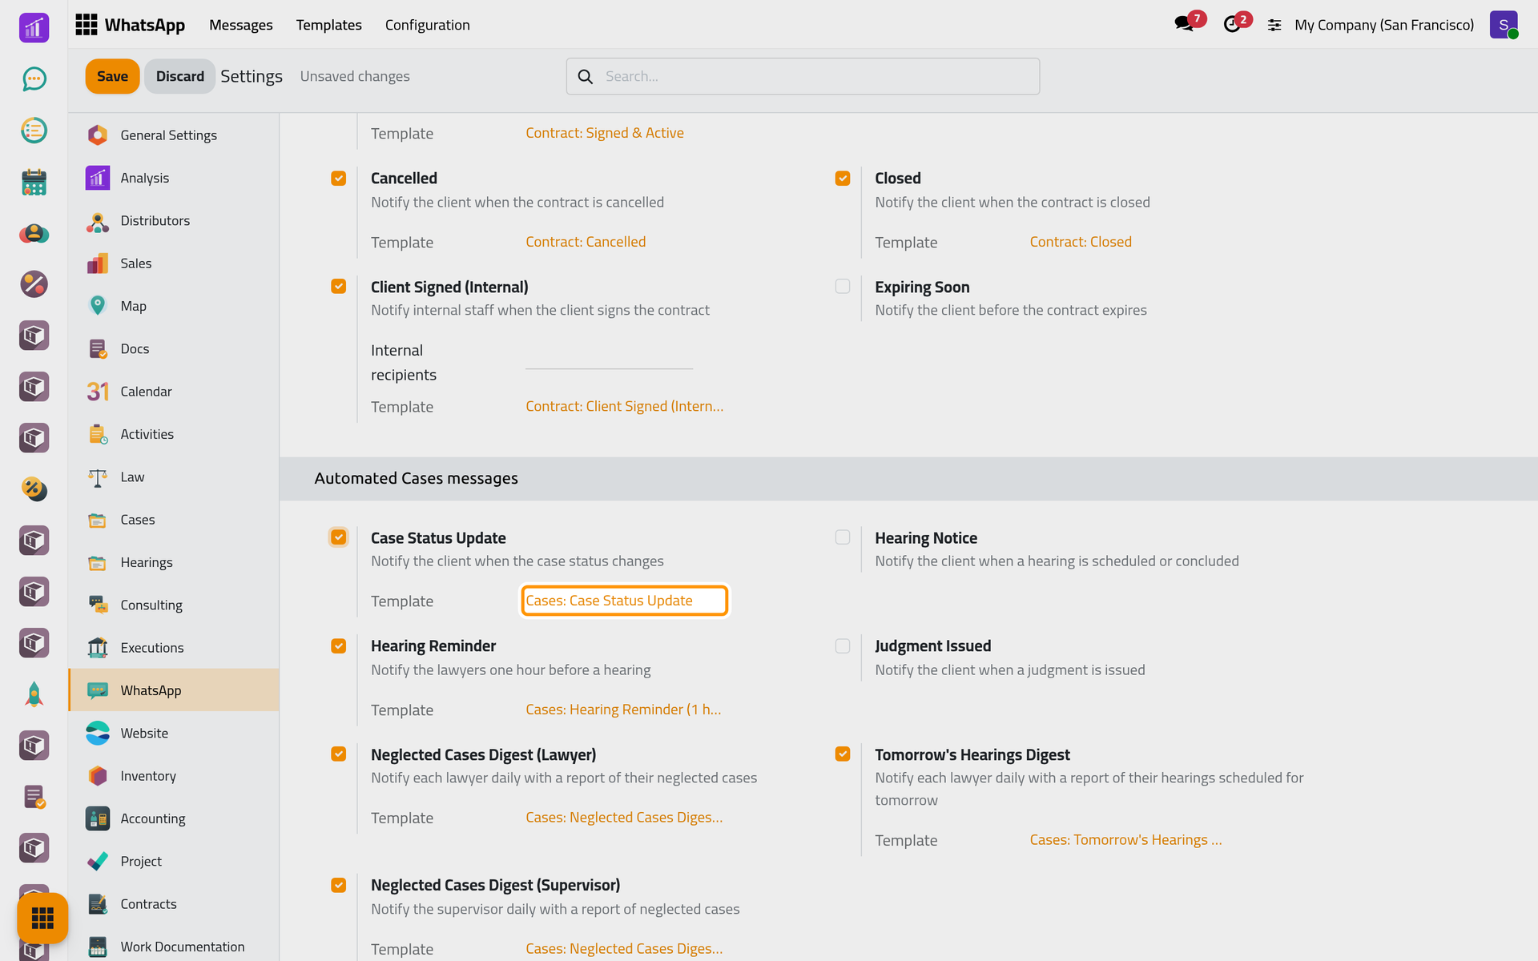
Task: Open Contract: Cancelled template dropdown
Action: tap(586, 242)
